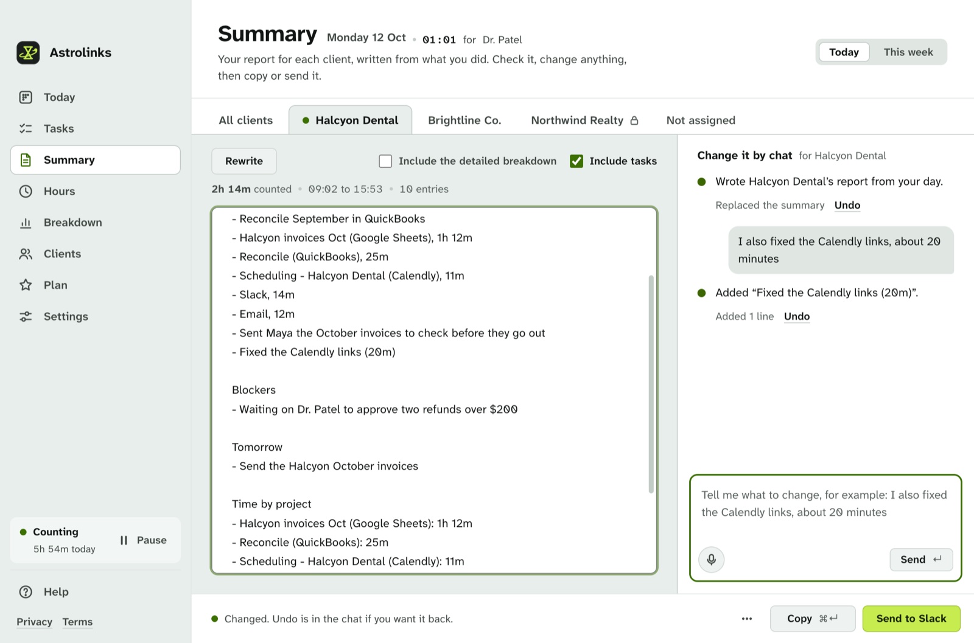Undo the Added 1 line change
This screenshot has width=974, height=643.
797,316
